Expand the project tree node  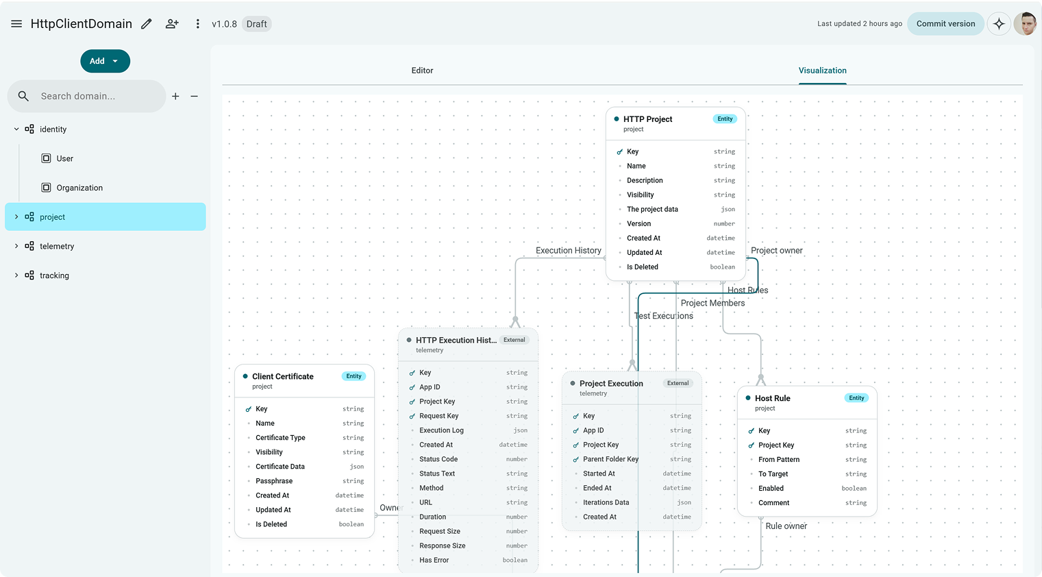(16, 217)
